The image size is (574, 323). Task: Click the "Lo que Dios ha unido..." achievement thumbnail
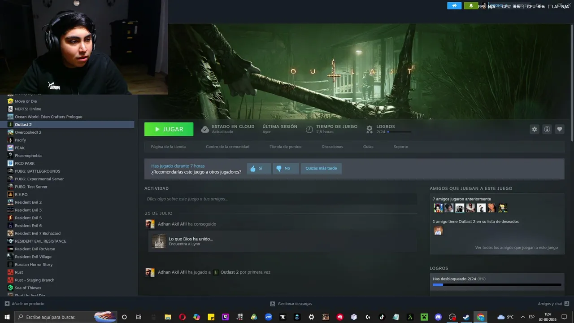[x=159, y=241]
